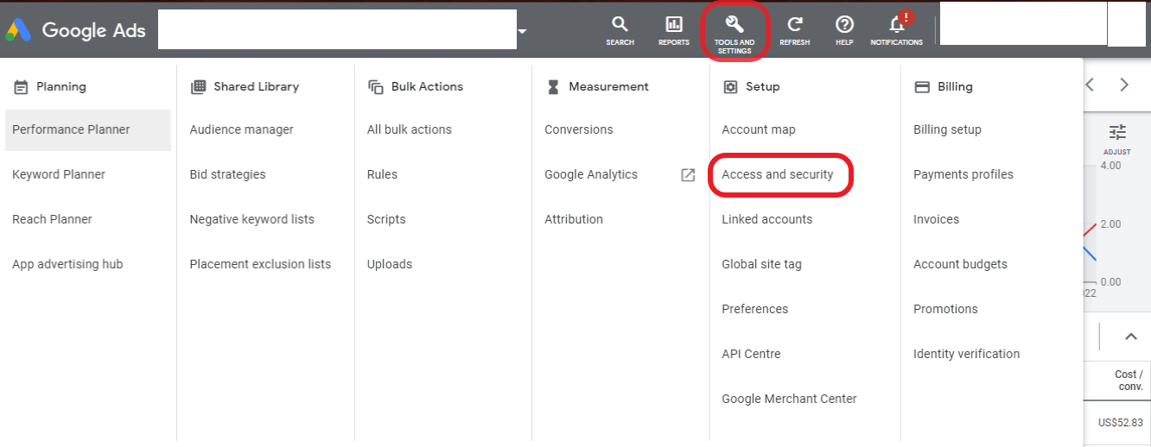This screenshot has width=1151, height=447.
Task: Open Google Analytics link
Action: (x=590, y=174)
